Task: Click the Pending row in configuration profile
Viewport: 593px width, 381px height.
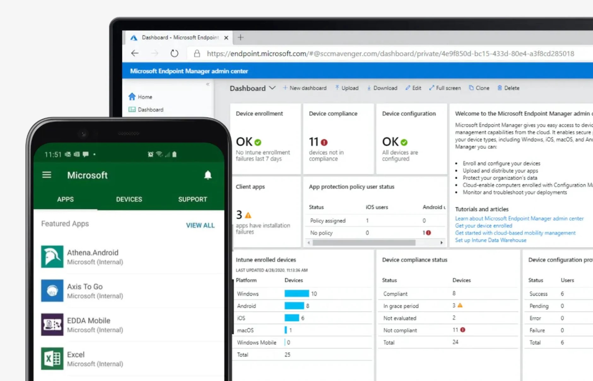Action: (559, 306)
